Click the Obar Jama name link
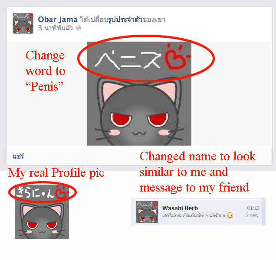 click(58, 19)
